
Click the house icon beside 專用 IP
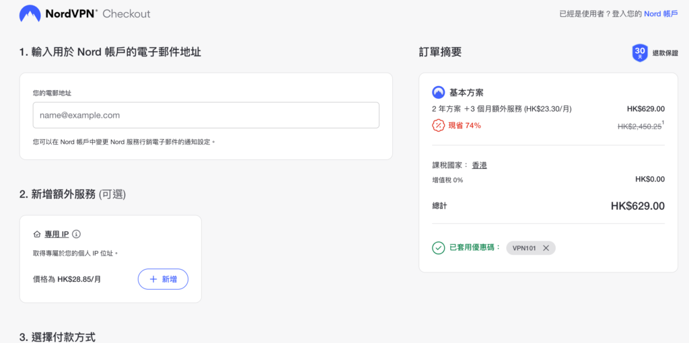tap(37, 234)
